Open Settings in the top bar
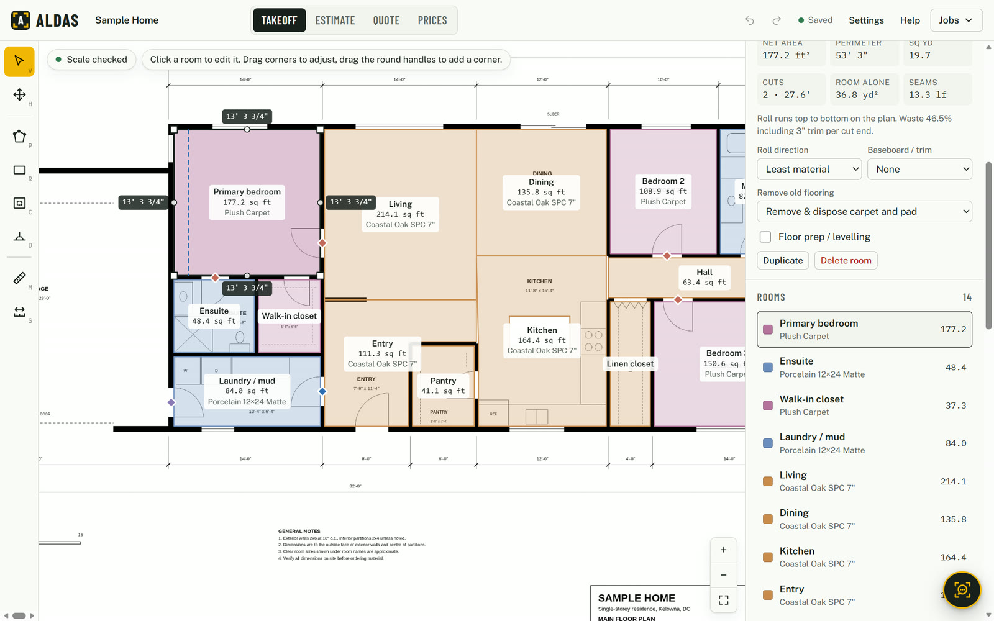Image resolution: width=994 pixels, height=621 pixels. point(866,20)
